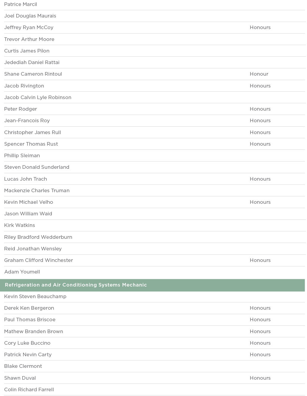Click the name Jacob Calvin Lyle Robinson
Viewport: 307px width, 396px height.
coord(38,98)
